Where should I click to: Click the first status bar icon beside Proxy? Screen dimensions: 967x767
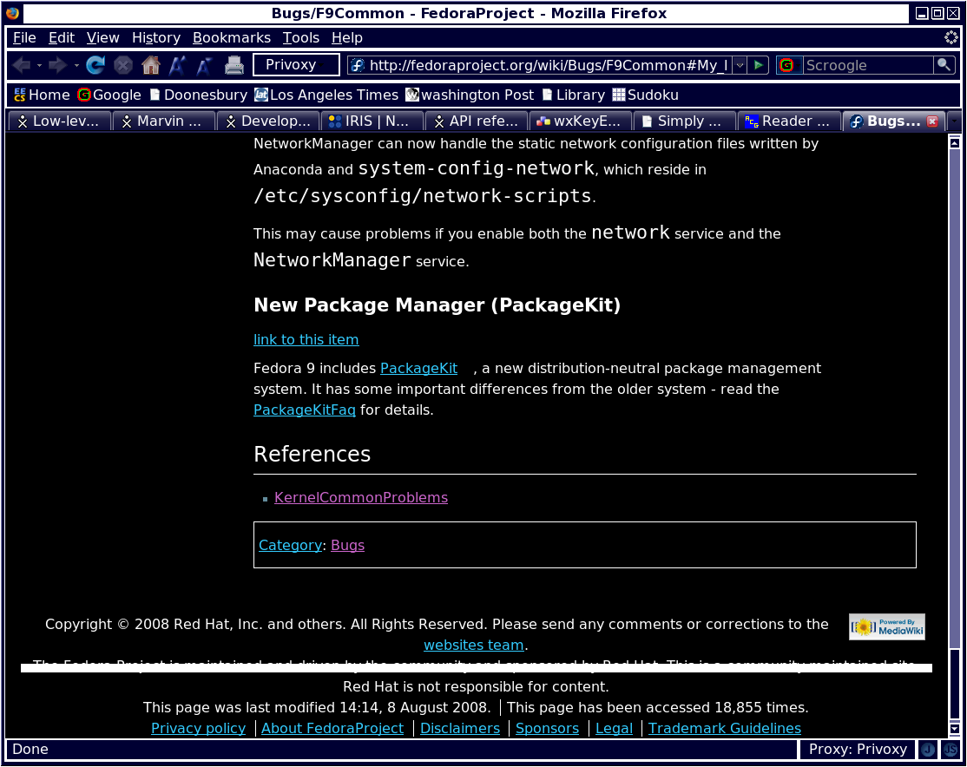(x=928, y=750)
